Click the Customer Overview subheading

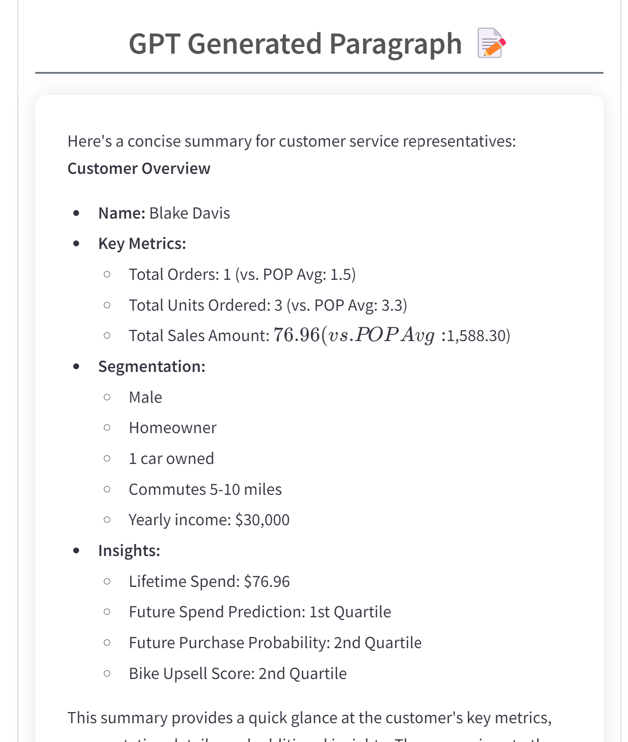[139, 169]
